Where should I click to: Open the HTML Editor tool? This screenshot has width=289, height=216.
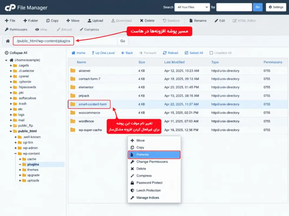pyautogui.click(x=244, y=21)
